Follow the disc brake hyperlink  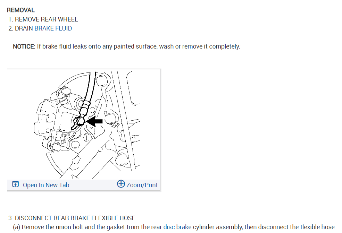pyautogui.click(x=177, y=227)
